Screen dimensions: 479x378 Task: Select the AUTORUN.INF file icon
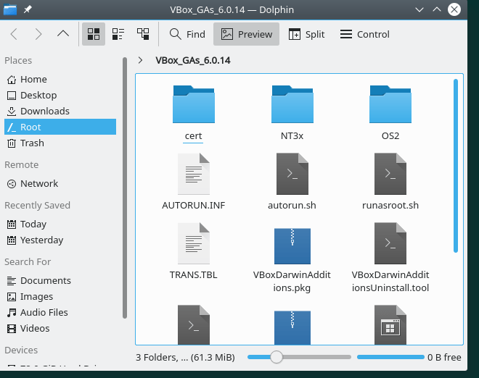(194, 174)
